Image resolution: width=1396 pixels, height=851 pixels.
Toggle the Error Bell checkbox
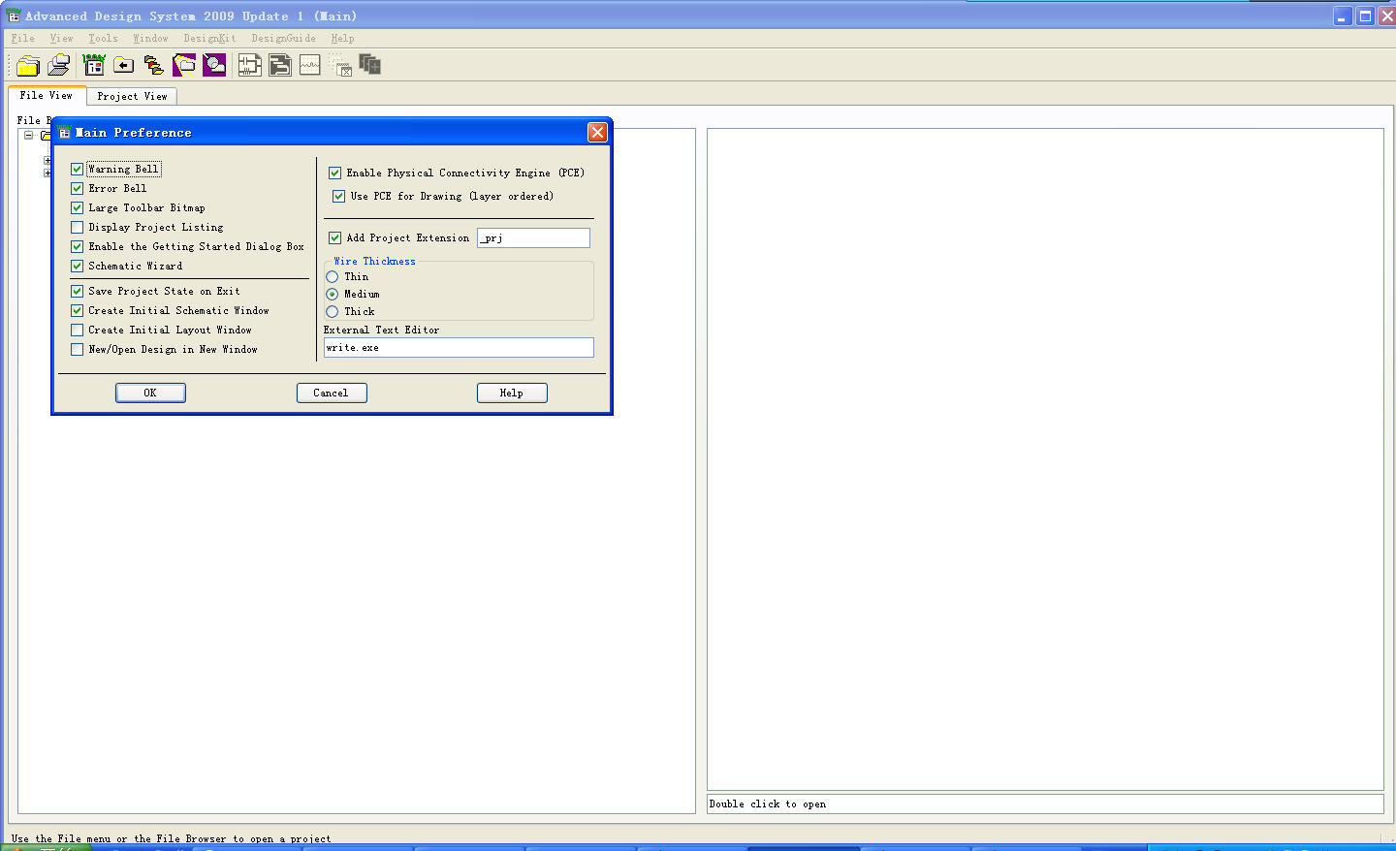tap(77, 188)
